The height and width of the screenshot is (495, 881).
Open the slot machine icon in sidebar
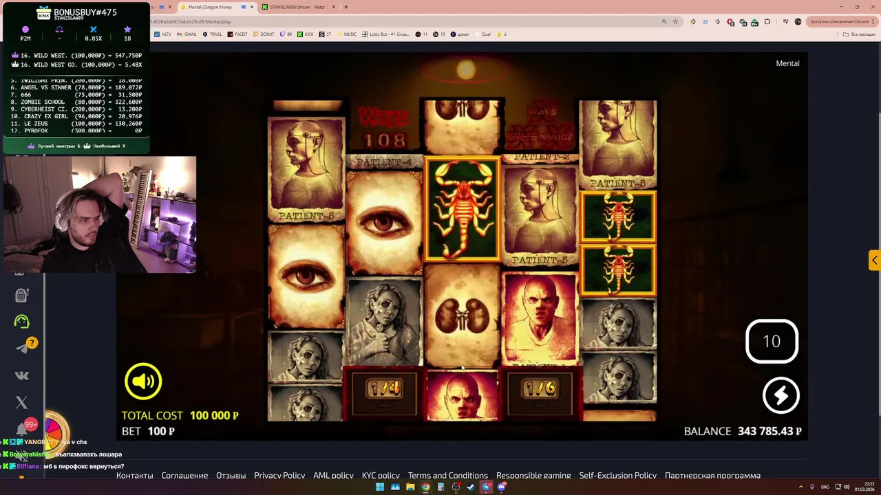click(x=21, y=295)
